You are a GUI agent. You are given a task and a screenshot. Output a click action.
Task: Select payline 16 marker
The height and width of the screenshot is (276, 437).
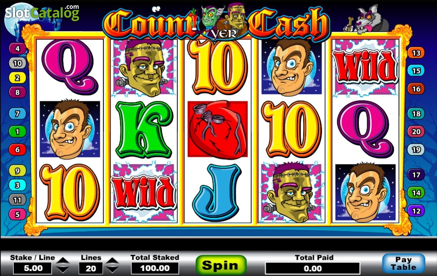pyautogui.click(x=416, y=89)
